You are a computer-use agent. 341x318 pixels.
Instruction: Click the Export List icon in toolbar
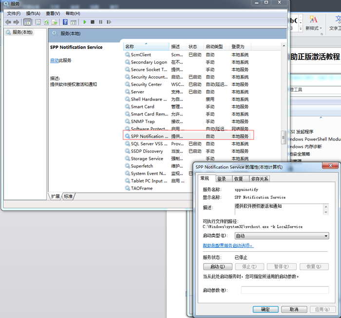[x=55, y=22]
